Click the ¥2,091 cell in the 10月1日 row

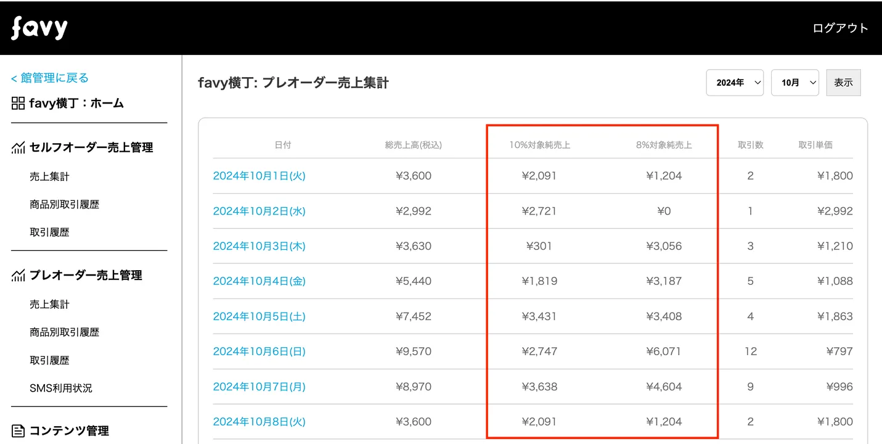coord(539,176)
